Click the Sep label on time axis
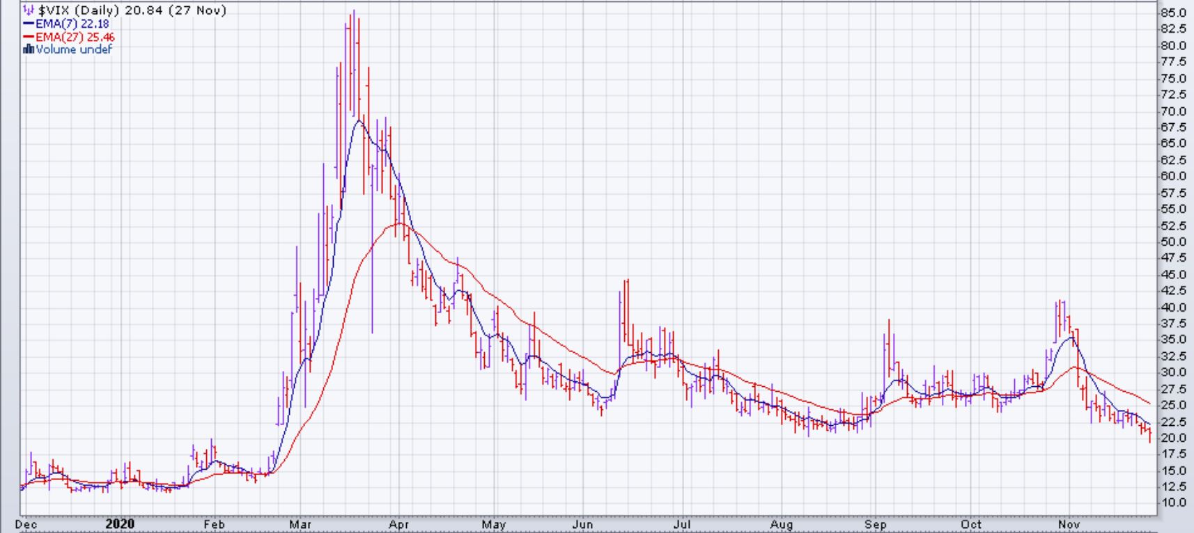This screenshot has width=1194, height=533. coord(875,525)
